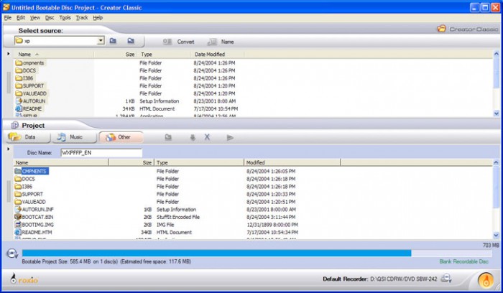Screen dimensions: 503x293
Task: Expand the project panel side arrow
Action: (x=9, y=149)
